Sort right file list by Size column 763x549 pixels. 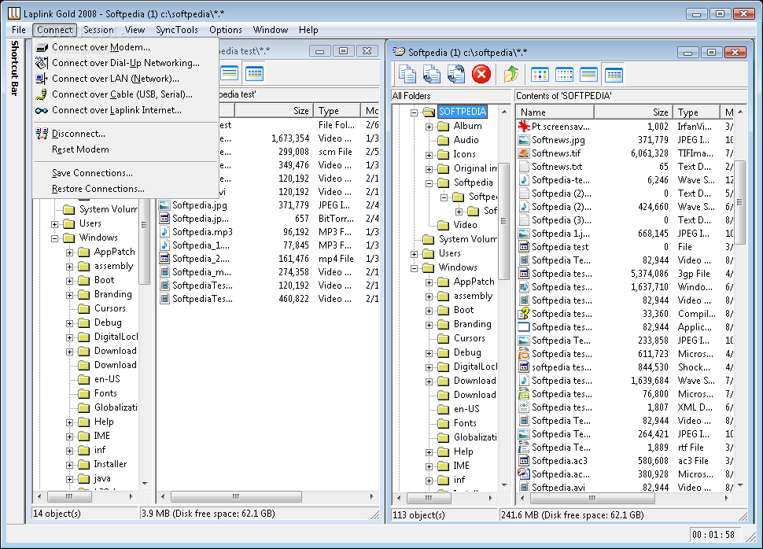click(x=633, y=112)
